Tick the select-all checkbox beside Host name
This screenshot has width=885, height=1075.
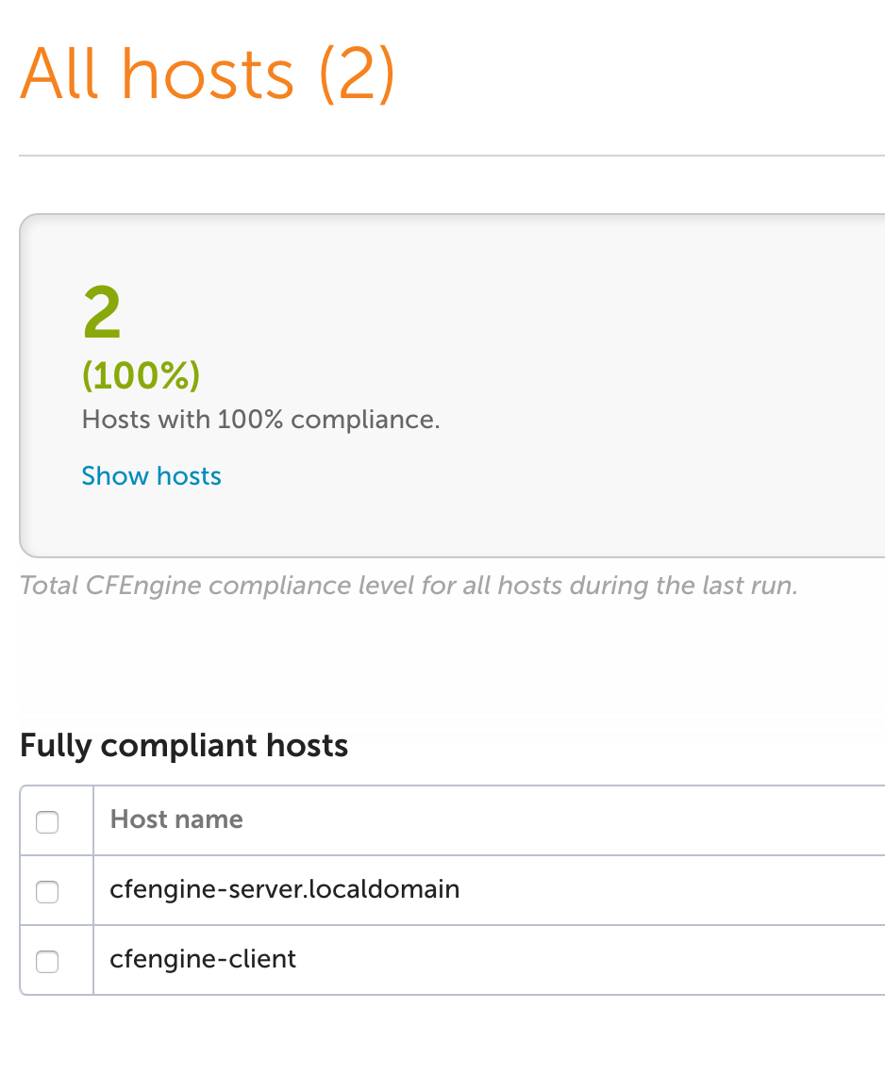(x=47, y=821)
